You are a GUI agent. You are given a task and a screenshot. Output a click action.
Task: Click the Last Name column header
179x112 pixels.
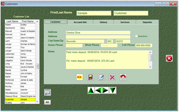point(12,21)
